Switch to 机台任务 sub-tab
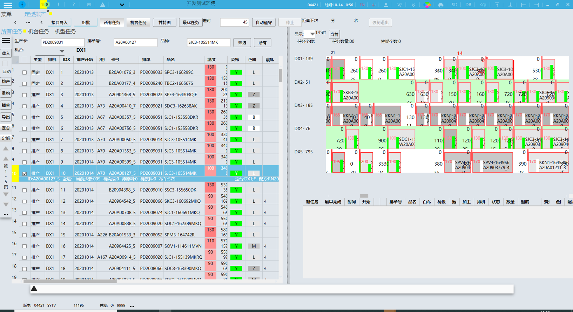The image size is (573, 312). (39, 32)
